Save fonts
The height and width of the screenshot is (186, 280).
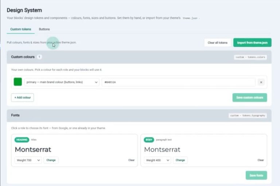pyautogui.click(x=256, y=175)
